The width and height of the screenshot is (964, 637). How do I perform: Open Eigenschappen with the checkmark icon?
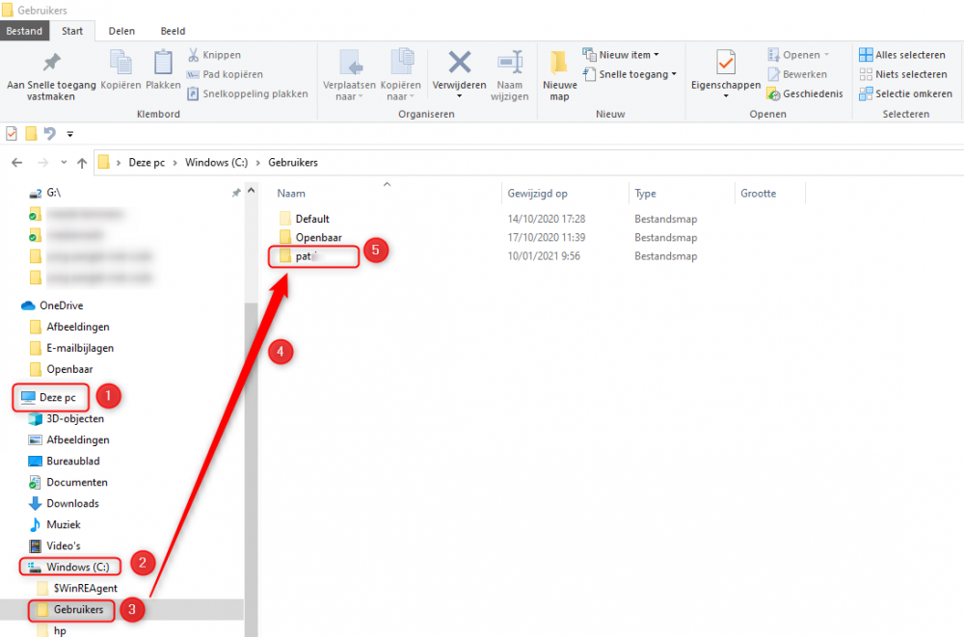[726, 63]
